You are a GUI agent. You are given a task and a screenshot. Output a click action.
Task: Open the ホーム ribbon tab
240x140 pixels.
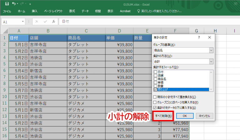pyautogui.click(x=22, y=11)
